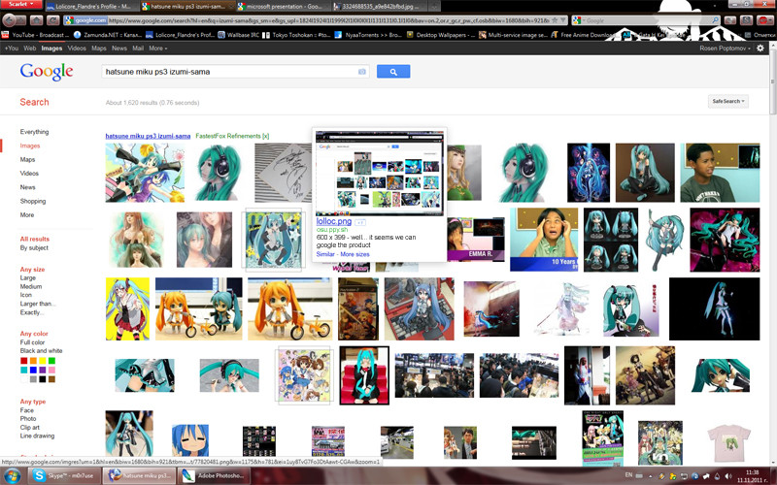
Task: Filter by Black and white
Action: coord(41,350)
